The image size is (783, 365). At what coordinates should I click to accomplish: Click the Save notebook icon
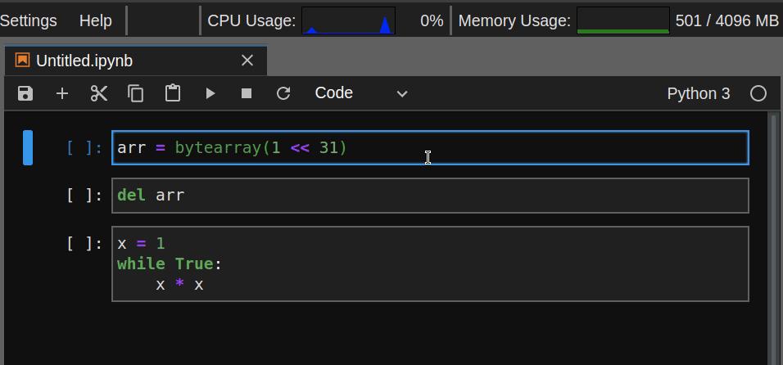click(x=25, y=93)
